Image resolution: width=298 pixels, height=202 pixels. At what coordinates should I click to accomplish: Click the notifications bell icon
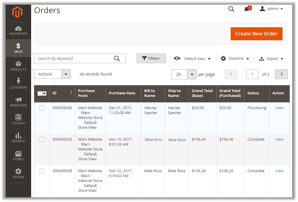point(247,9)
